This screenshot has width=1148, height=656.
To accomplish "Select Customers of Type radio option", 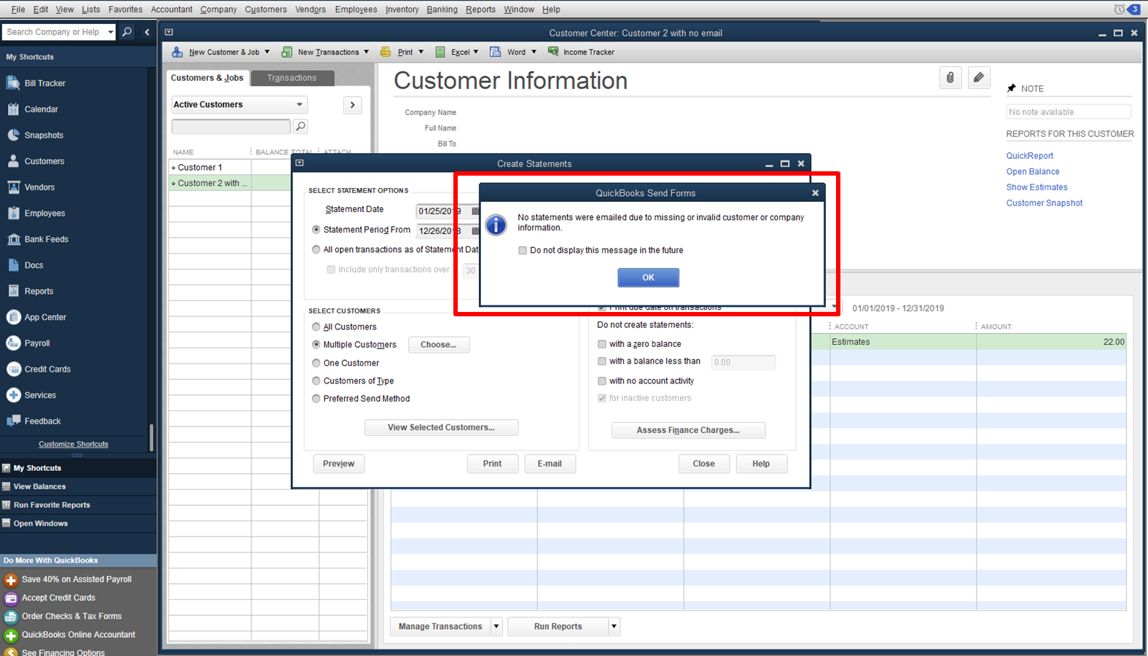I will coord(316,380).
